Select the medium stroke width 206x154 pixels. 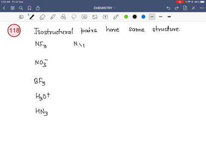[161, 17]
